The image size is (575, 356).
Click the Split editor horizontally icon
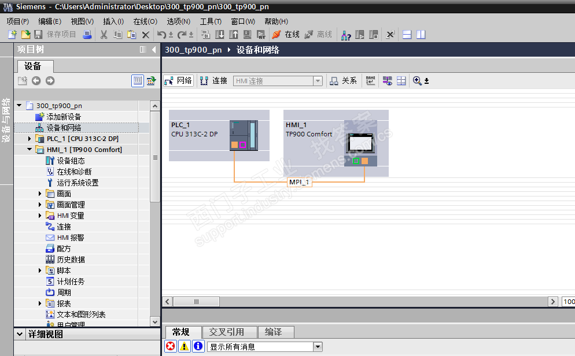407,35
